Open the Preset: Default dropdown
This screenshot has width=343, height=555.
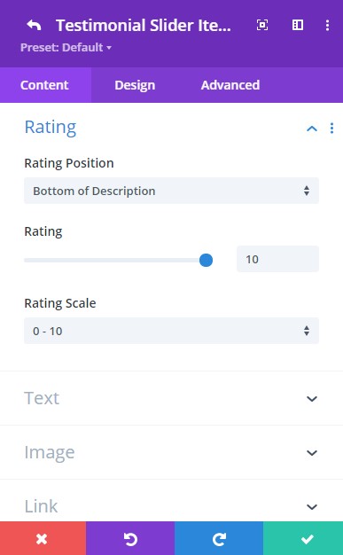coord(66,47)
